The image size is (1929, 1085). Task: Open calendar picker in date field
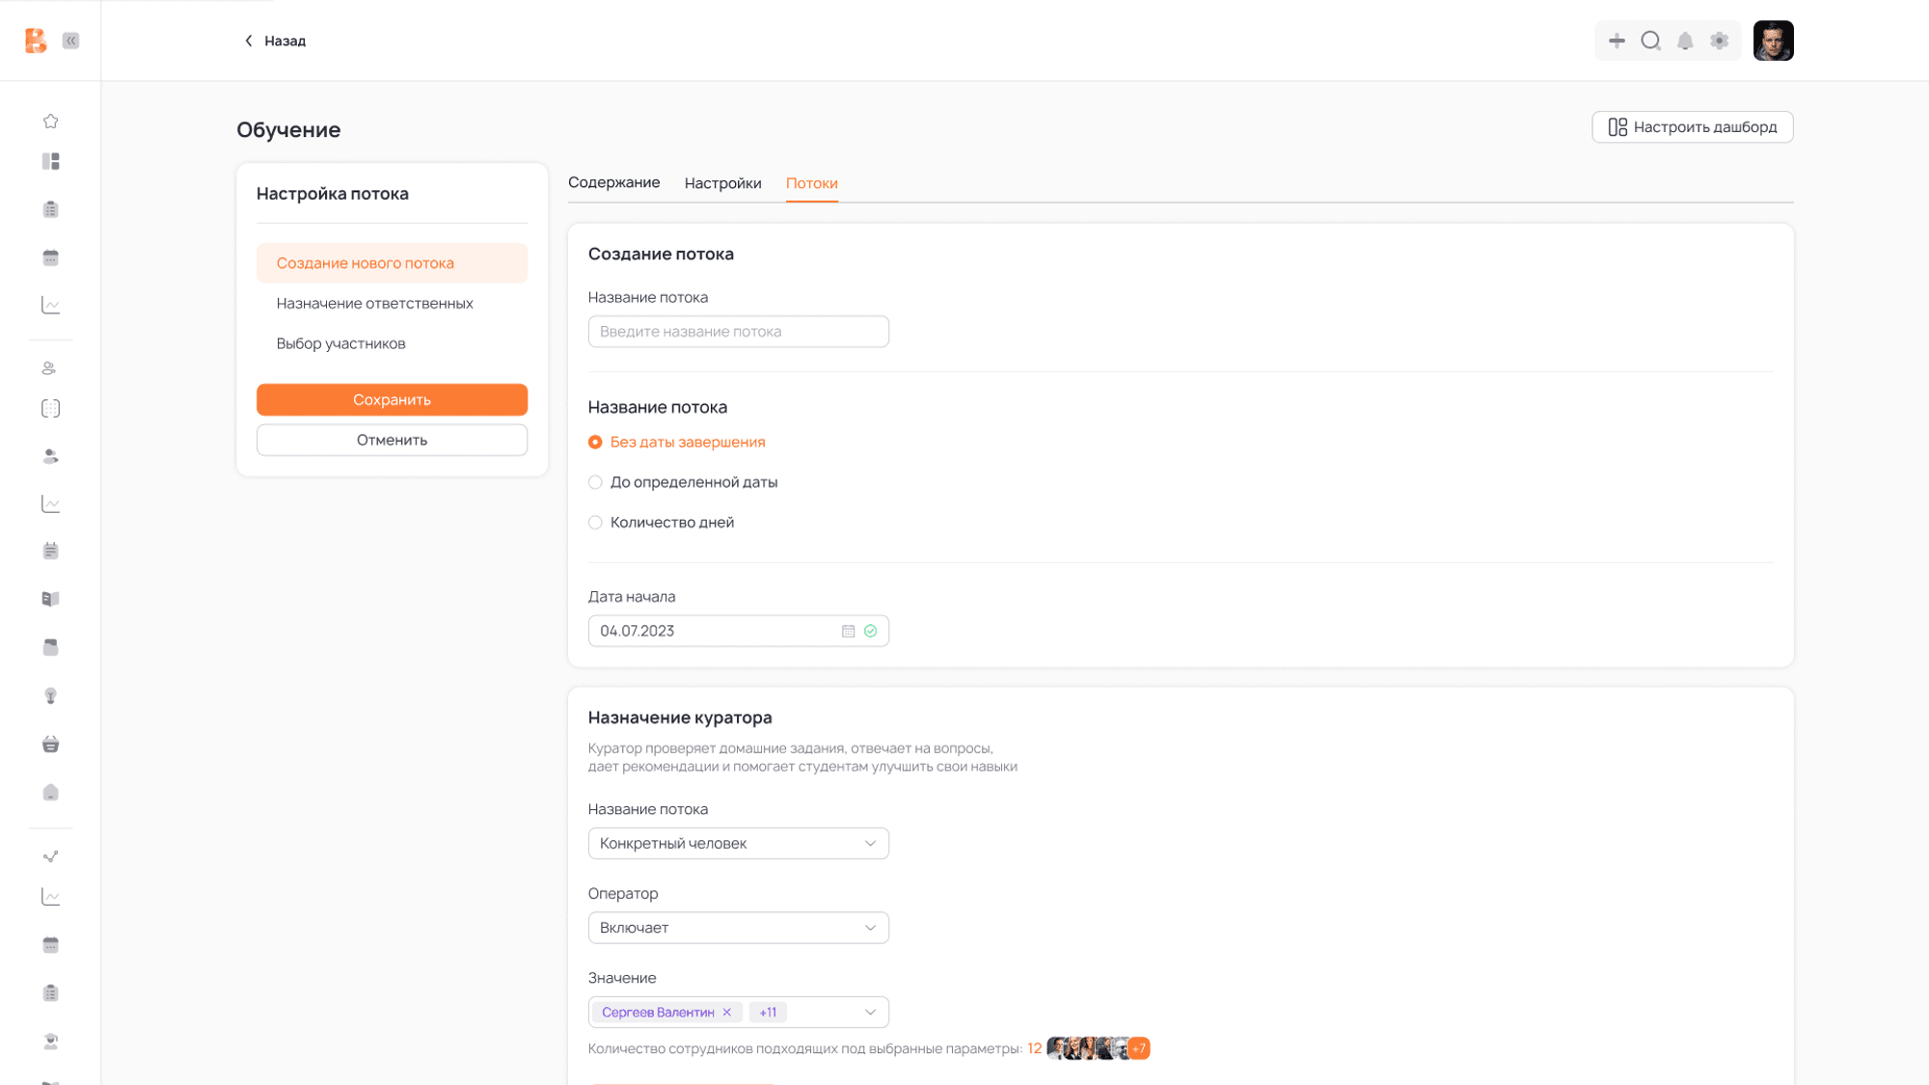[x=848, y=631]
